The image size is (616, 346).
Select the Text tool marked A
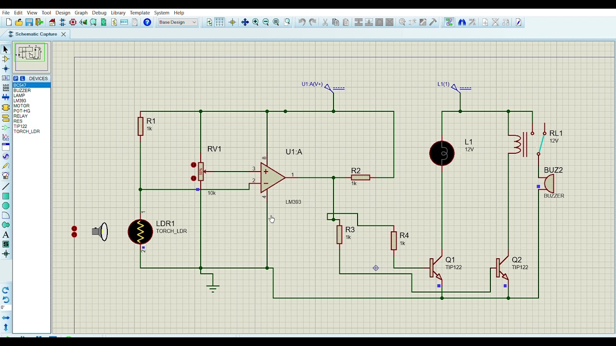coord(6,235)
